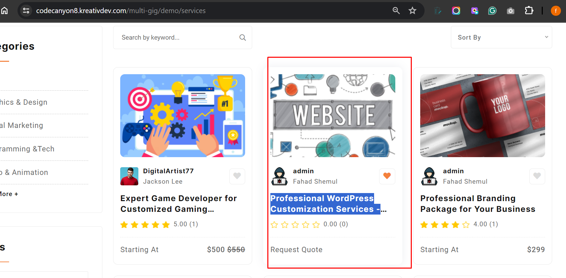
Task: View DigitalArtist77 seller profile
Action: (168, 171)
